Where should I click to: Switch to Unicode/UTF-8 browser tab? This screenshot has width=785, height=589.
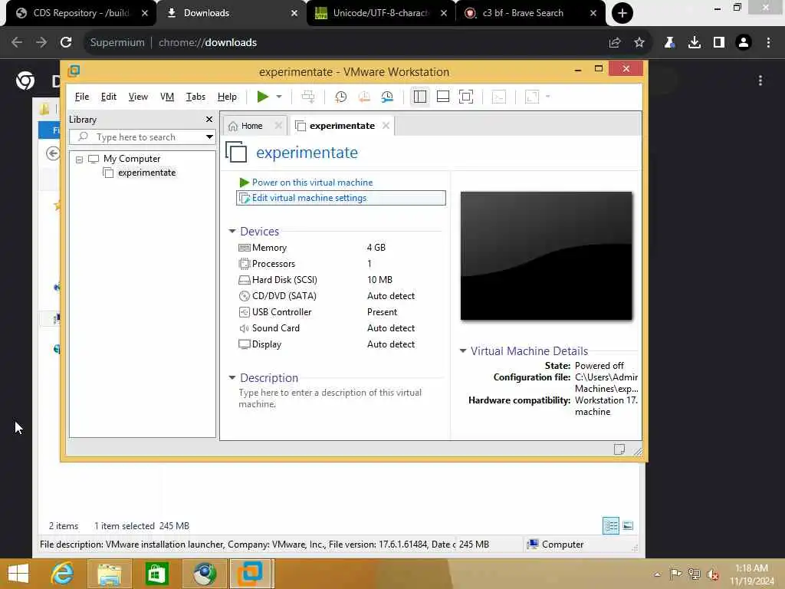click(x=380, y=13)
